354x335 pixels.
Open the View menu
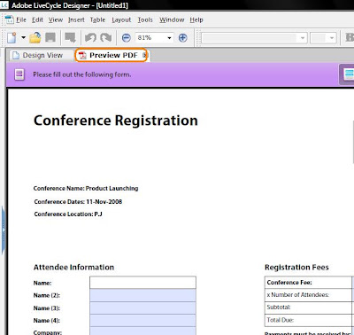pos(56,19)
